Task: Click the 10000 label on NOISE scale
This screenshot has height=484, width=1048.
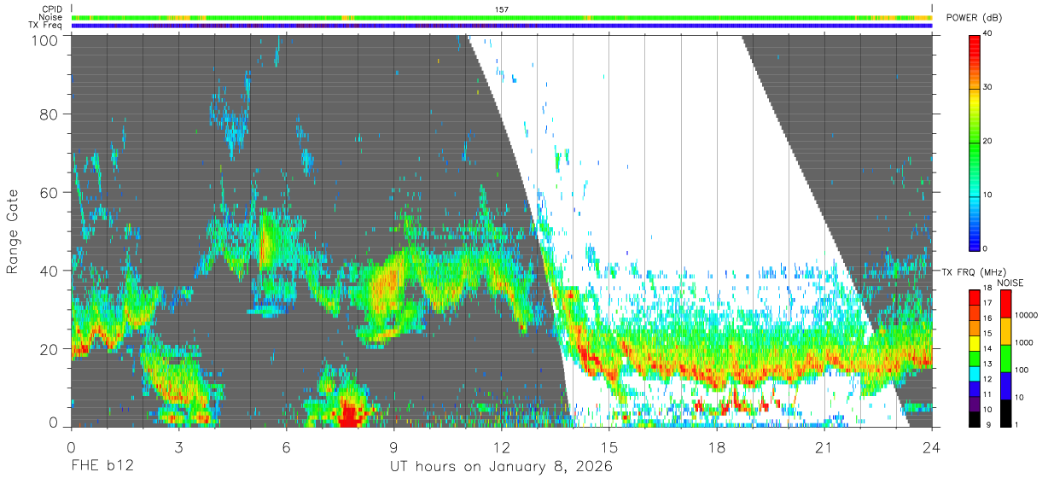Action: tap(1027, 315)
